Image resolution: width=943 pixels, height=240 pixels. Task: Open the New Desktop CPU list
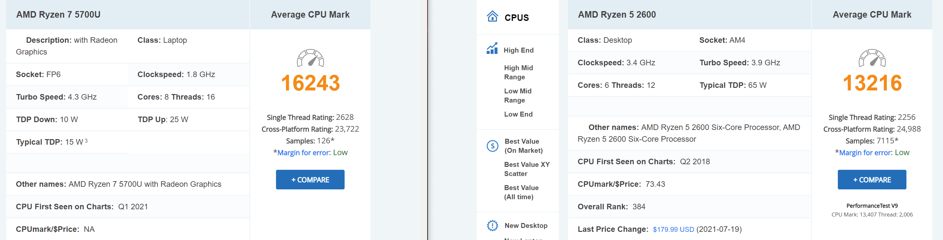[x=526, y=226]
